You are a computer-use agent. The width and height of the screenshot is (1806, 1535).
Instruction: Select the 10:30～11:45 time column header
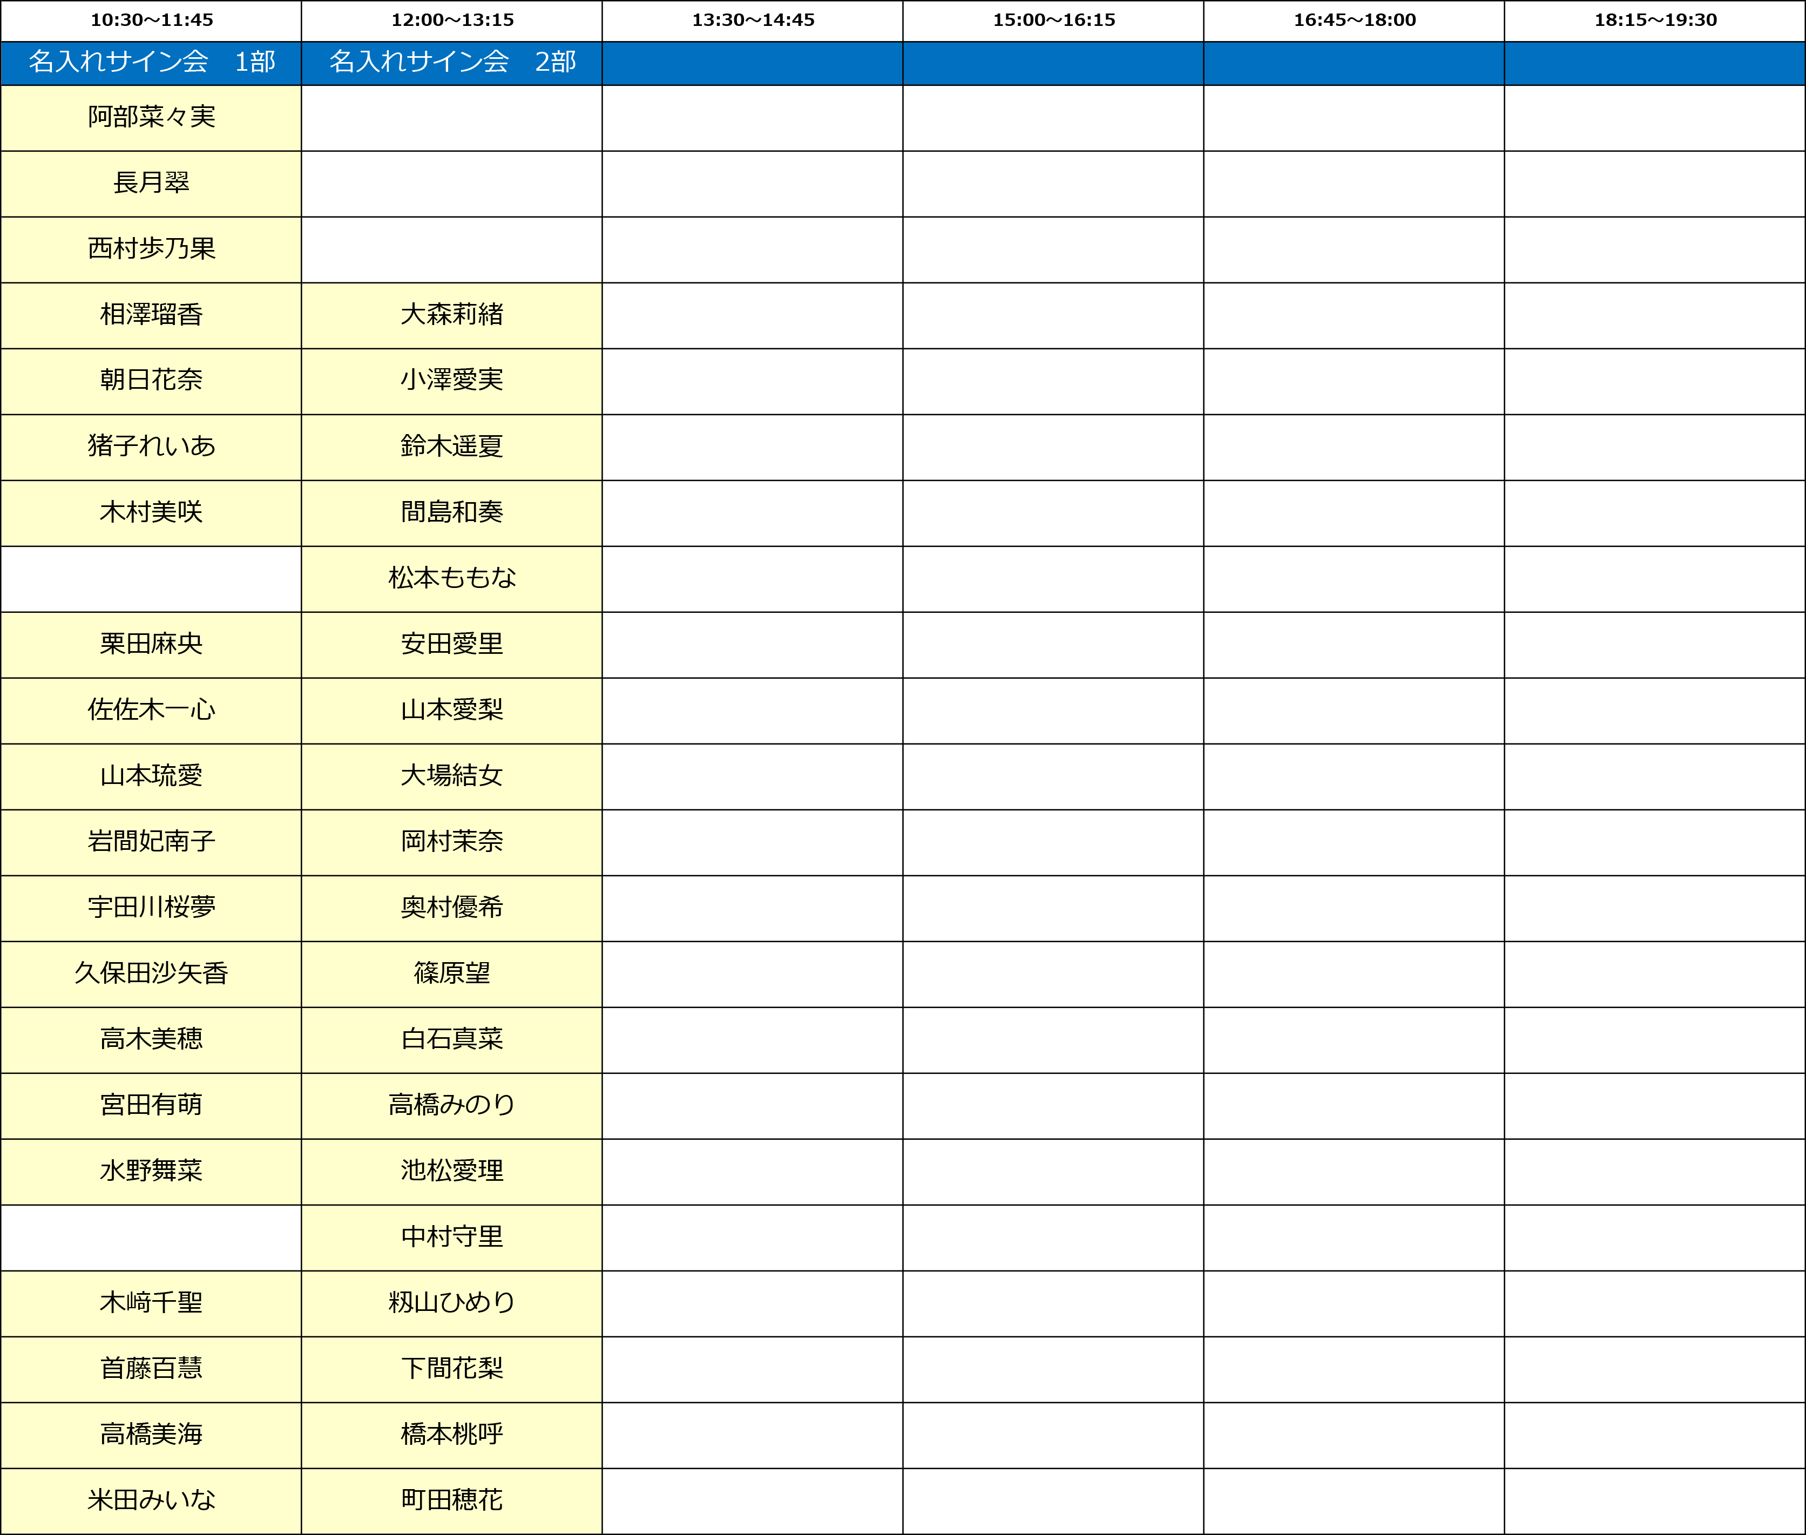click(x=150, y=19)
